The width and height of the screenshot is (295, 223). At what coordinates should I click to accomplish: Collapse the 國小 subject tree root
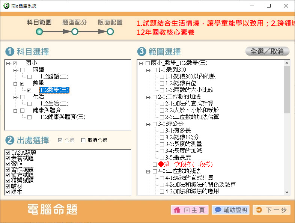click(x=8, y=63)
